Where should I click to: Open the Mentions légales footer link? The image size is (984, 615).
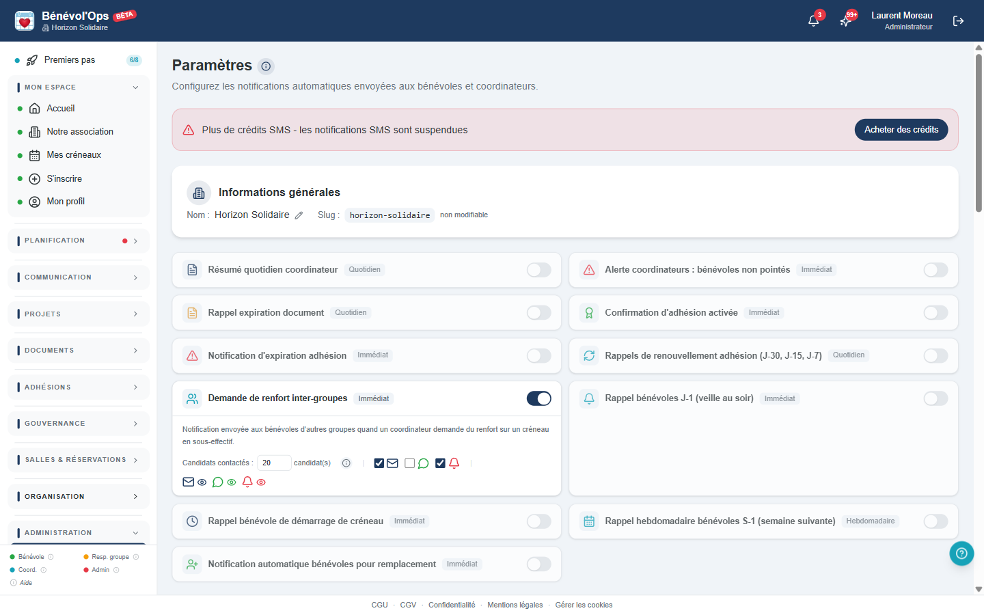515,605
